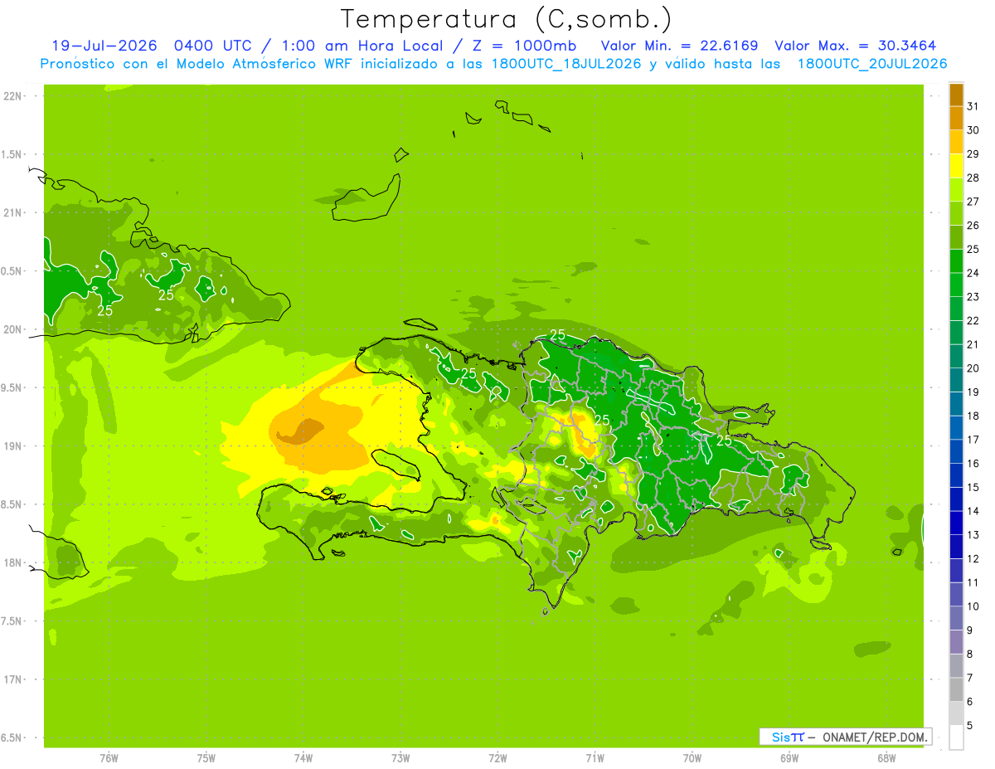The width and height of the screenshot is (995, 769).
Task: Click the 'SisPI' logo text
Action: click(787, 737)
